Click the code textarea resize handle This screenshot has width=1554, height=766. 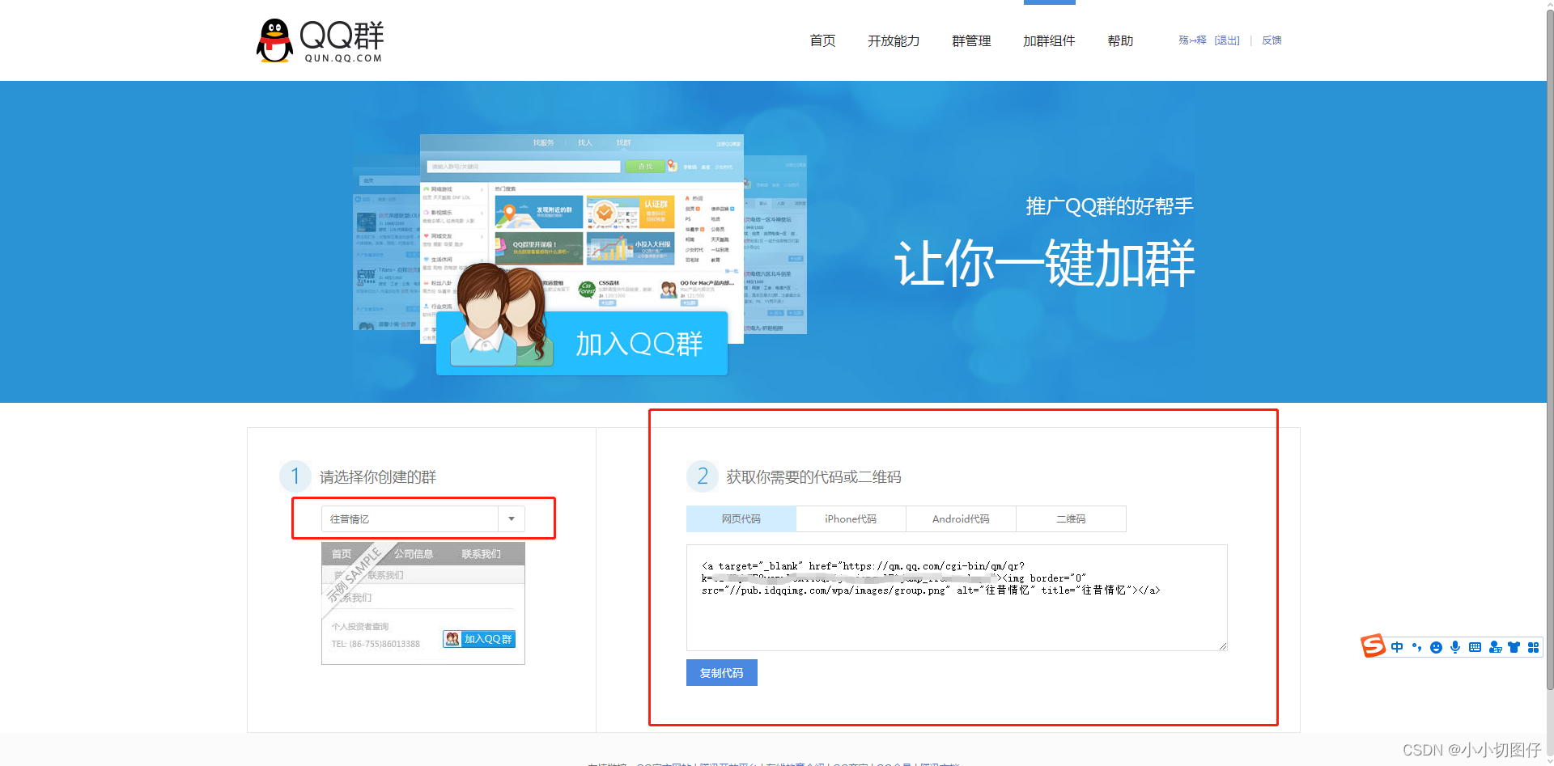coord(1223,645)
